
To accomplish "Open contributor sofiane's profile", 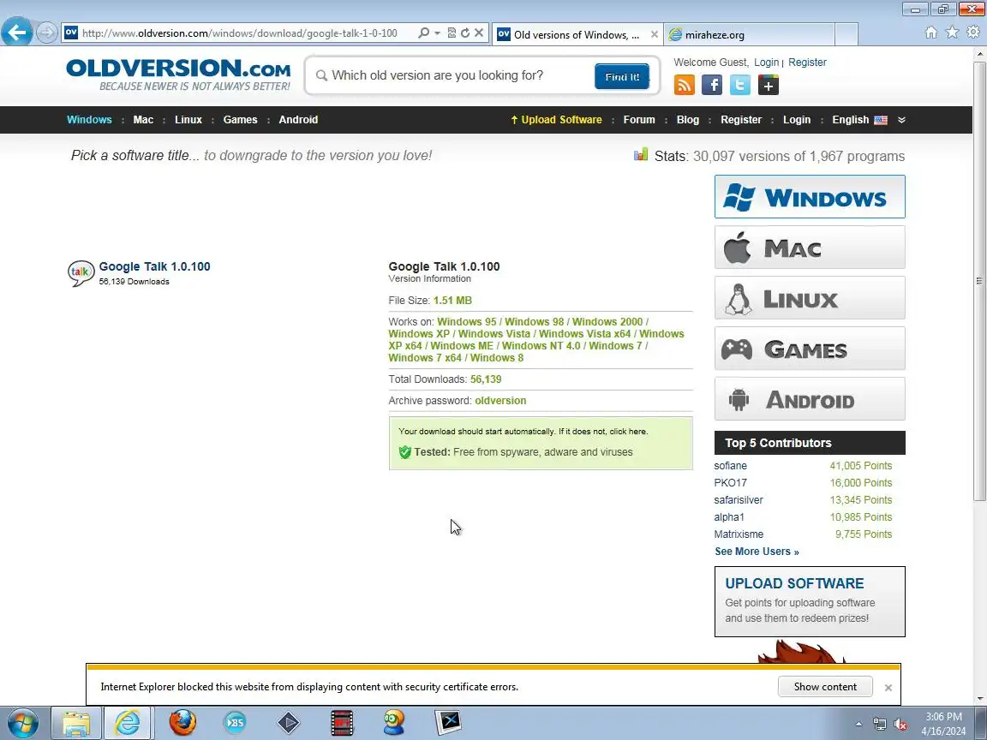I will 730,466.
